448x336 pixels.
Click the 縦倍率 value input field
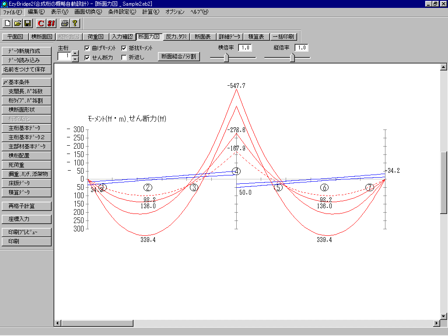click(x=301, y=48)
